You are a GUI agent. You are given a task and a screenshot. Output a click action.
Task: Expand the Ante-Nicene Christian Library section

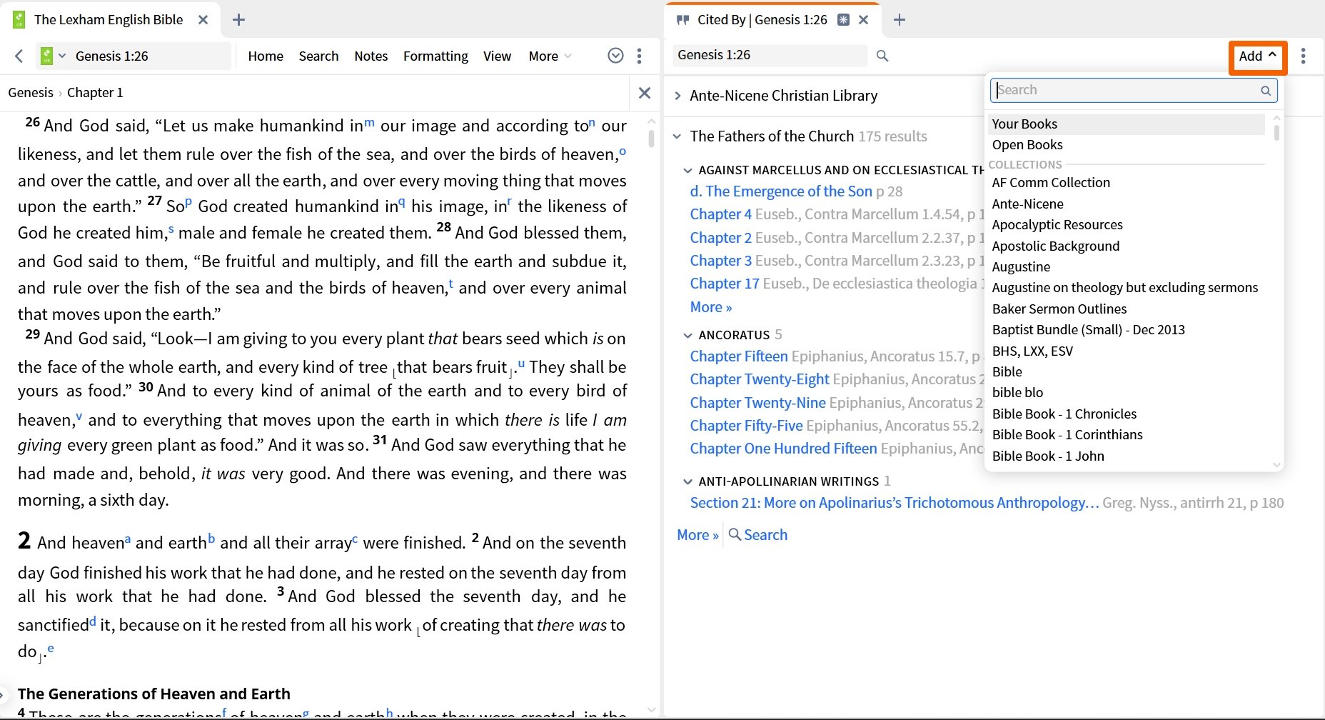point(677,96)
